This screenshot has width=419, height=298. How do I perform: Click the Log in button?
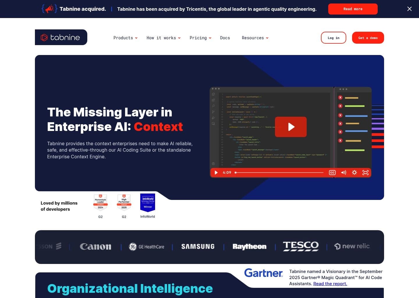click(333, 38)
